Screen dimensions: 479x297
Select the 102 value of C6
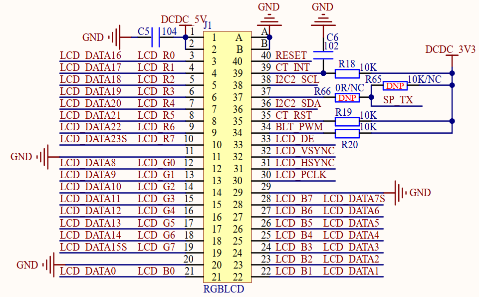331,46
